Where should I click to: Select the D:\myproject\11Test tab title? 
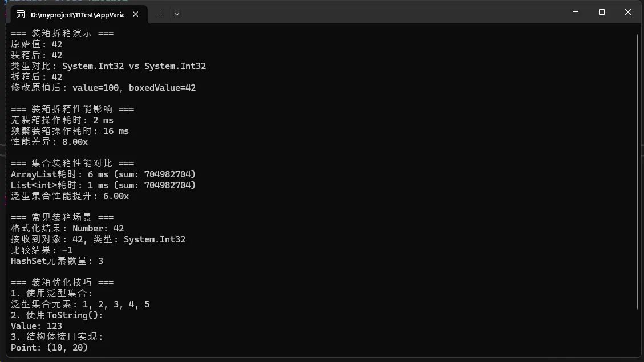click(x=77, y=14)
